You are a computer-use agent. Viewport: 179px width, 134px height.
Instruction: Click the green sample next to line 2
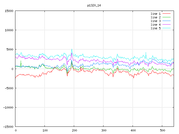166,17
